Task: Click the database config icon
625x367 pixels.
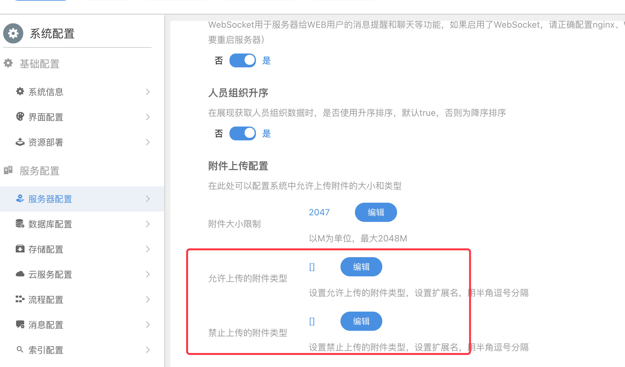Action: point(20,224)
